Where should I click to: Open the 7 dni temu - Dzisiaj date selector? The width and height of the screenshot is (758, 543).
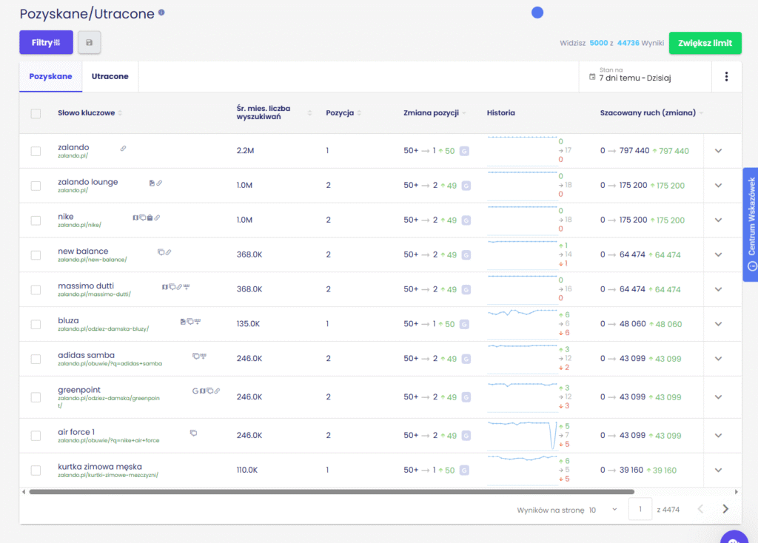[x=645, y=76]
